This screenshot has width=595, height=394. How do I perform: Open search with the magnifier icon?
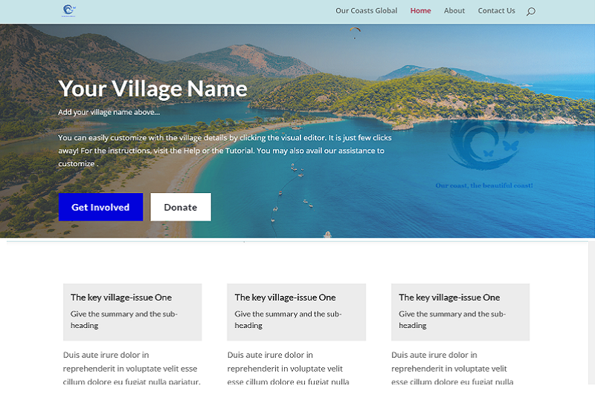530,11
